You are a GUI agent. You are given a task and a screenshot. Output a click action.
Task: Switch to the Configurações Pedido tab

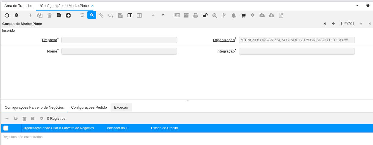pyautogui.click(x=89, y=107)
